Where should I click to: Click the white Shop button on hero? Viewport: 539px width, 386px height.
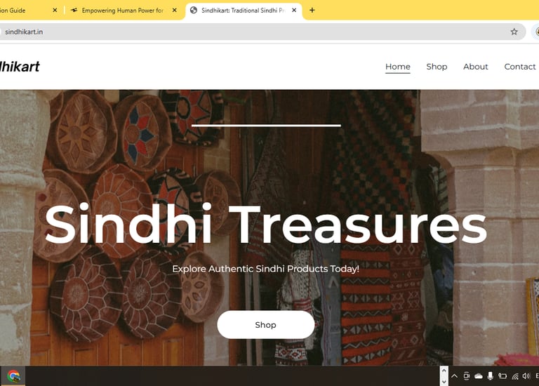click(x=266, y=325)
